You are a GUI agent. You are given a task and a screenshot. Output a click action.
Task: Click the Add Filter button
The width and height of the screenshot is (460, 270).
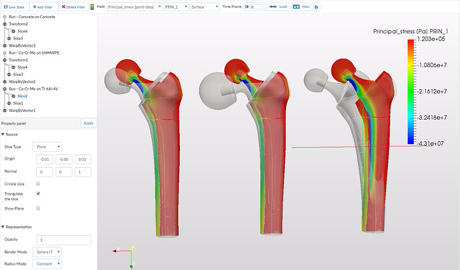[x=44, y=7]
